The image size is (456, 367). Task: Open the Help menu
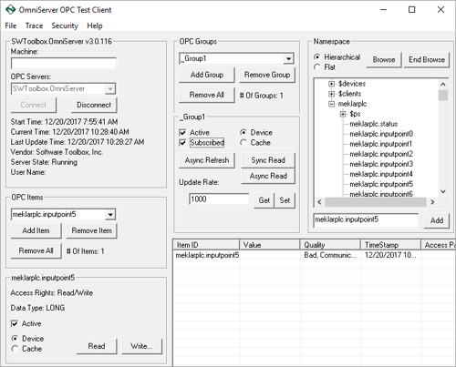(x=95, y=25)
